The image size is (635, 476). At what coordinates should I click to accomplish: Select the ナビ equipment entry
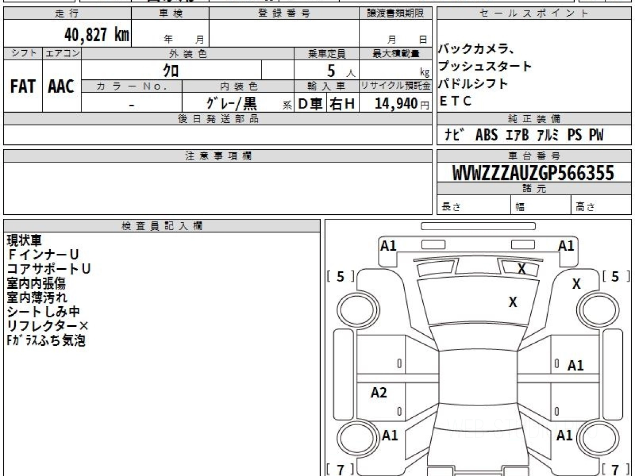click(x=454, y=135)
